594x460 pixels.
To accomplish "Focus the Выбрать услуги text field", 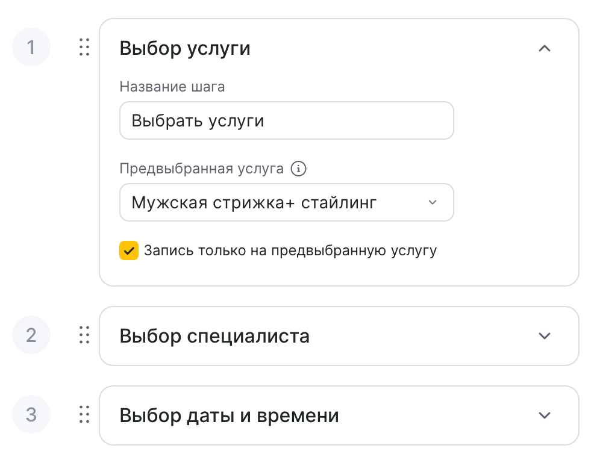I will pos(286,120).
